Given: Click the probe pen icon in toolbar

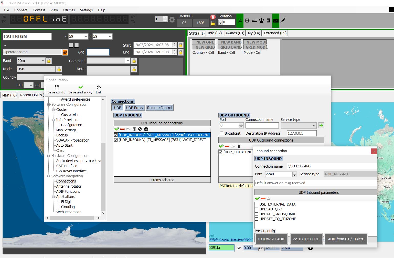Looking at the screenshot, I should [283, 20].
